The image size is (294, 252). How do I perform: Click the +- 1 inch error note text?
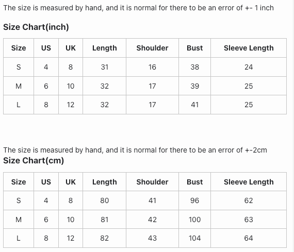pyautogui.click(x=138, y=8)
